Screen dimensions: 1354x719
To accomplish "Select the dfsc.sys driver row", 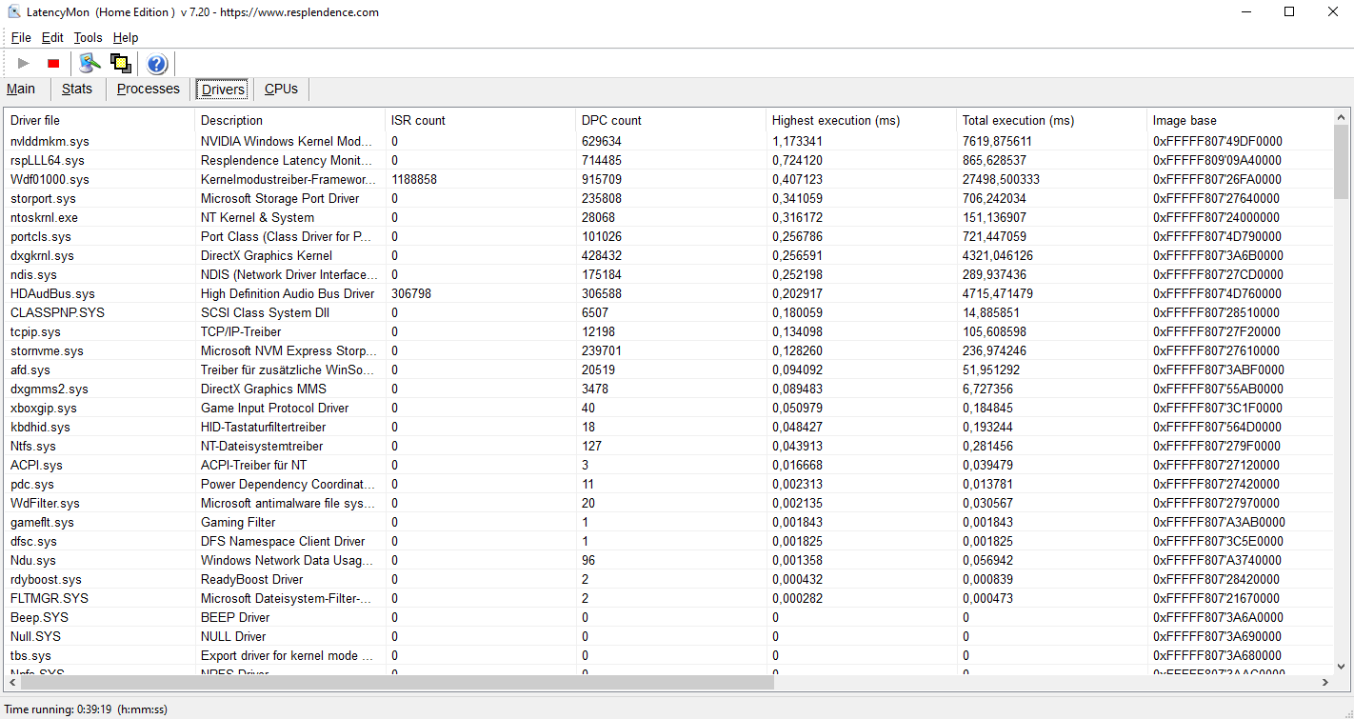I will coord(668,541).
